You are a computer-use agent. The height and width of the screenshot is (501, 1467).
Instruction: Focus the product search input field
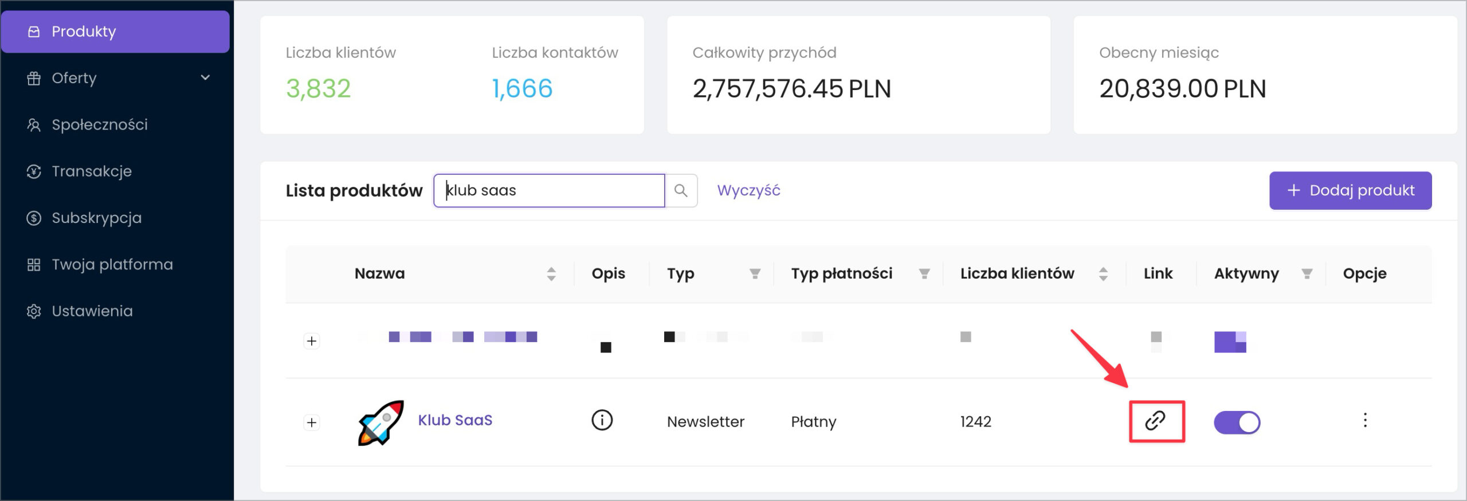550,191
